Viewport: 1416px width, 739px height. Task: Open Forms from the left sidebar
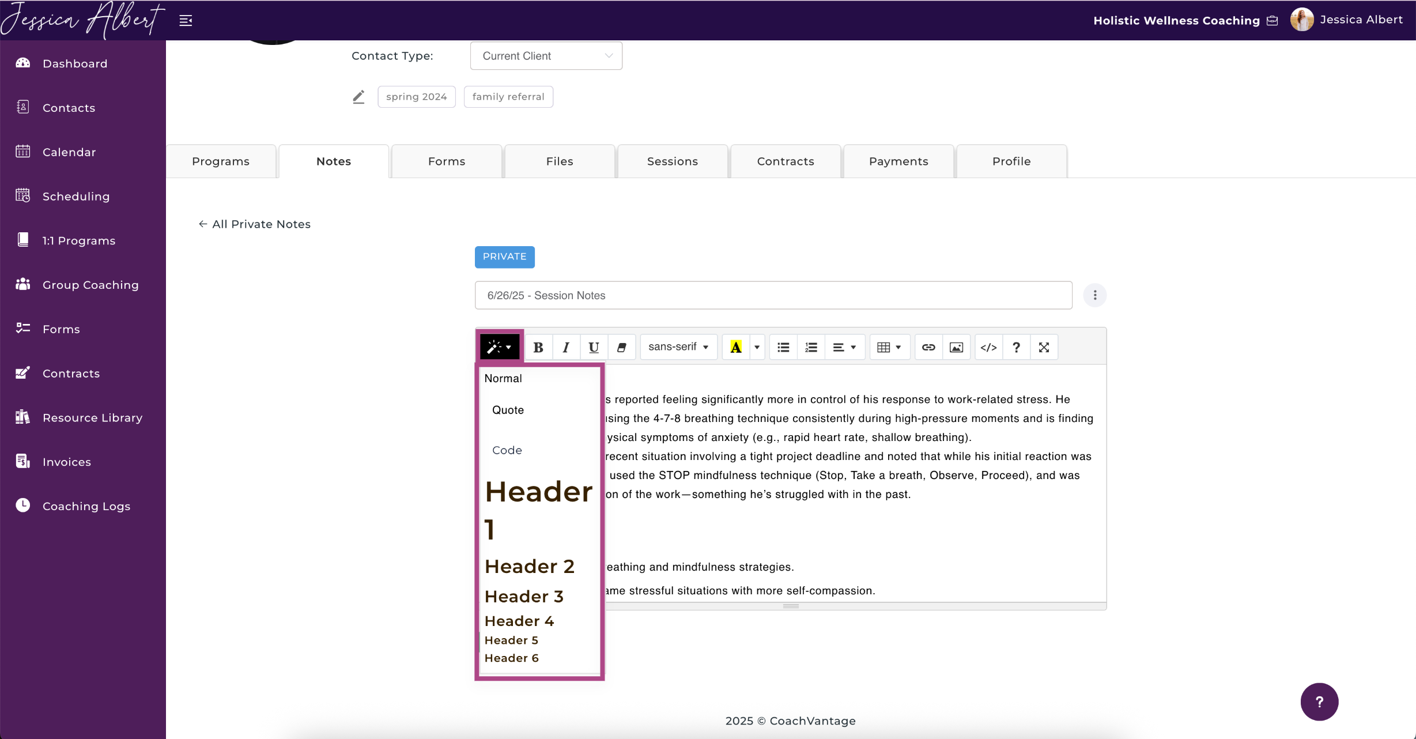(61, 329)
